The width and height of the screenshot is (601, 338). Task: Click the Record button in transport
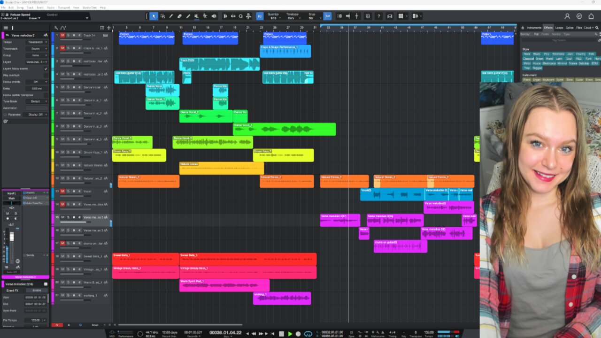pyautogui.click(x=298, y=334)
